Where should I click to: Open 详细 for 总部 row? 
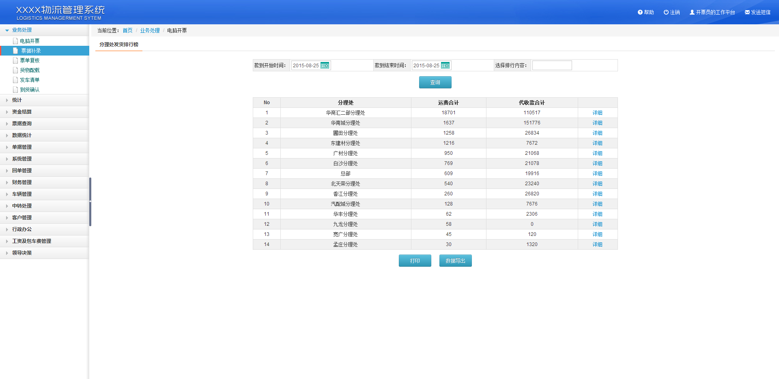[x=597, y=173]
